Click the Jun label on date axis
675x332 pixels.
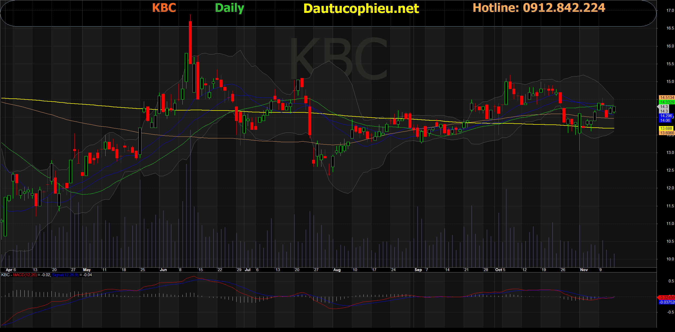[163, 270]
